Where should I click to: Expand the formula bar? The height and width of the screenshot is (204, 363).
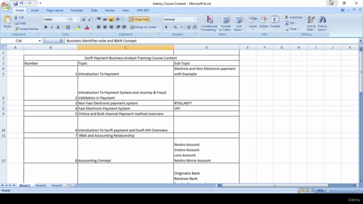pyautogui.click(x=361, y=41)
